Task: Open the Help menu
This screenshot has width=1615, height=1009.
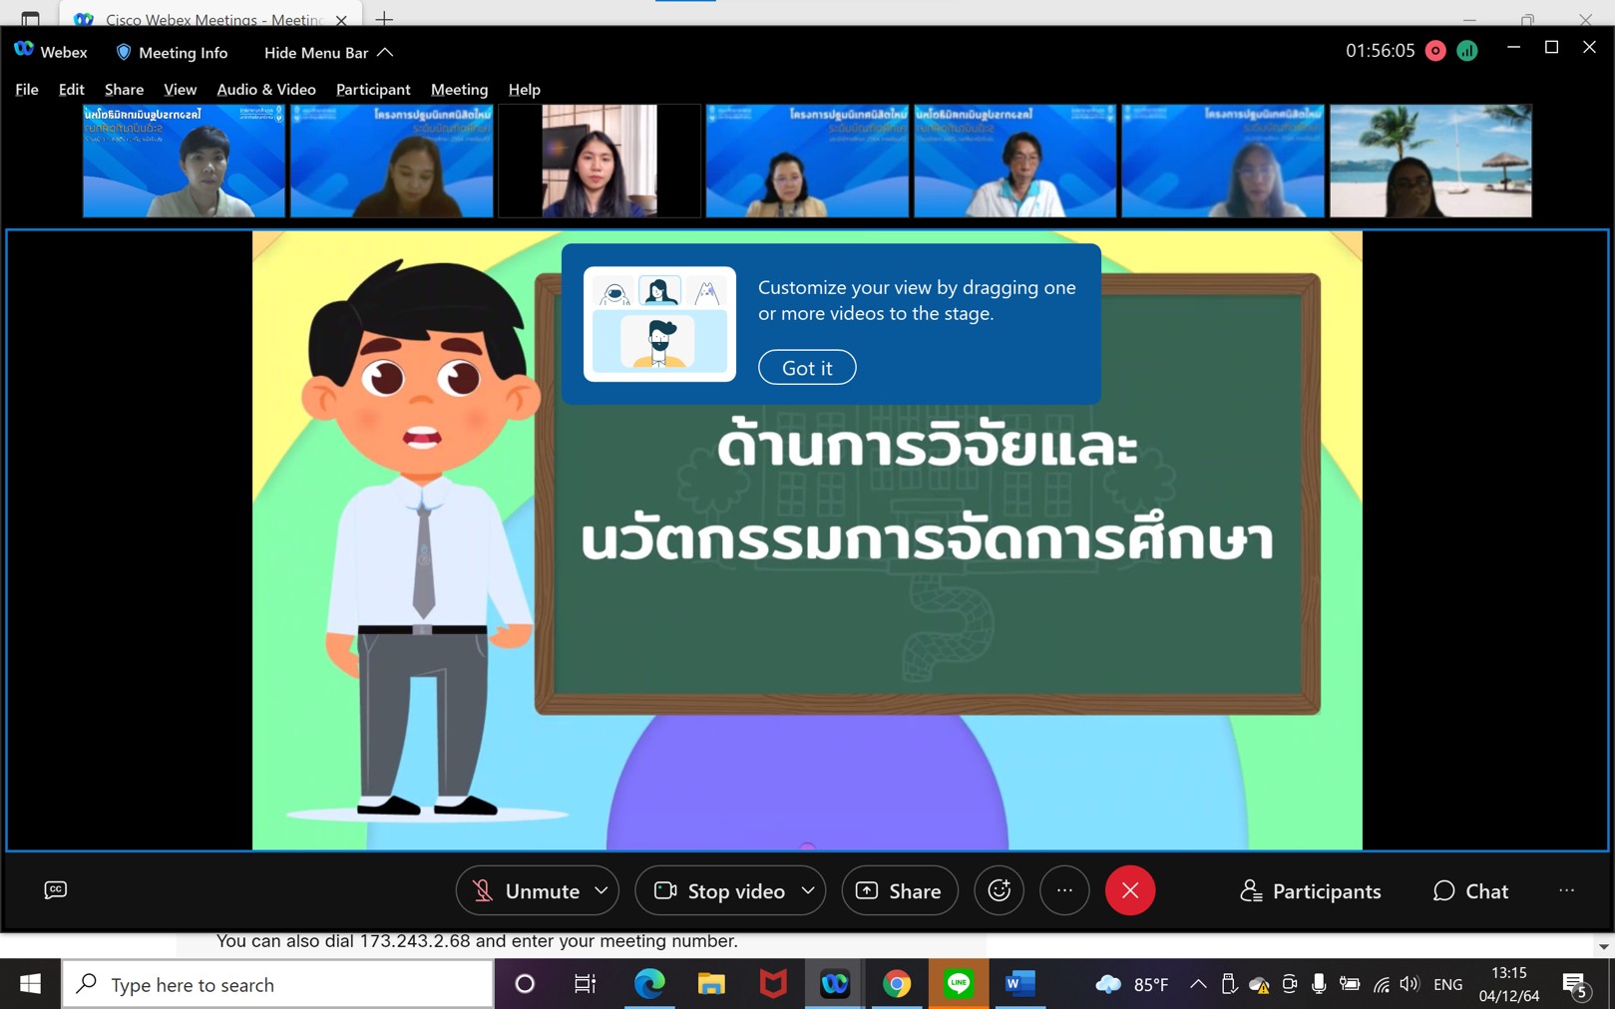Action: pos(524,89)
